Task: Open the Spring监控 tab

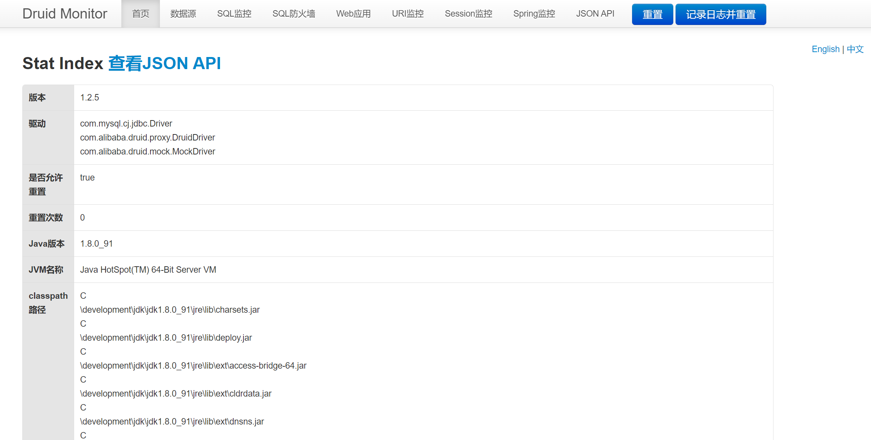Action: [x=534, y=14]
